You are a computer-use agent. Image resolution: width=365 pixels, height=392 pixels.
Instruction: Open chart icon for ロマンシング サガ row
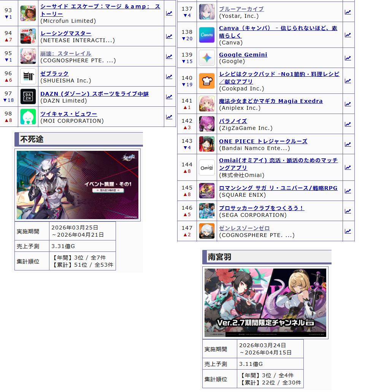click(348, 191)
